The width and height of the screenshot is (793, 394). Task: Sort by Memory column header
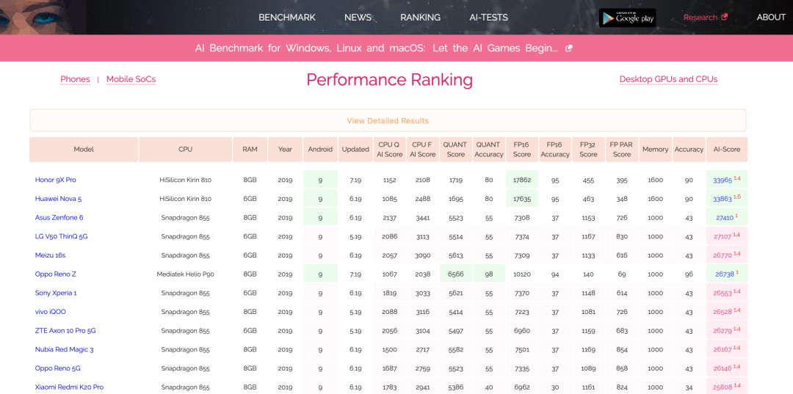pyautogui.click(x=656, y=150)
